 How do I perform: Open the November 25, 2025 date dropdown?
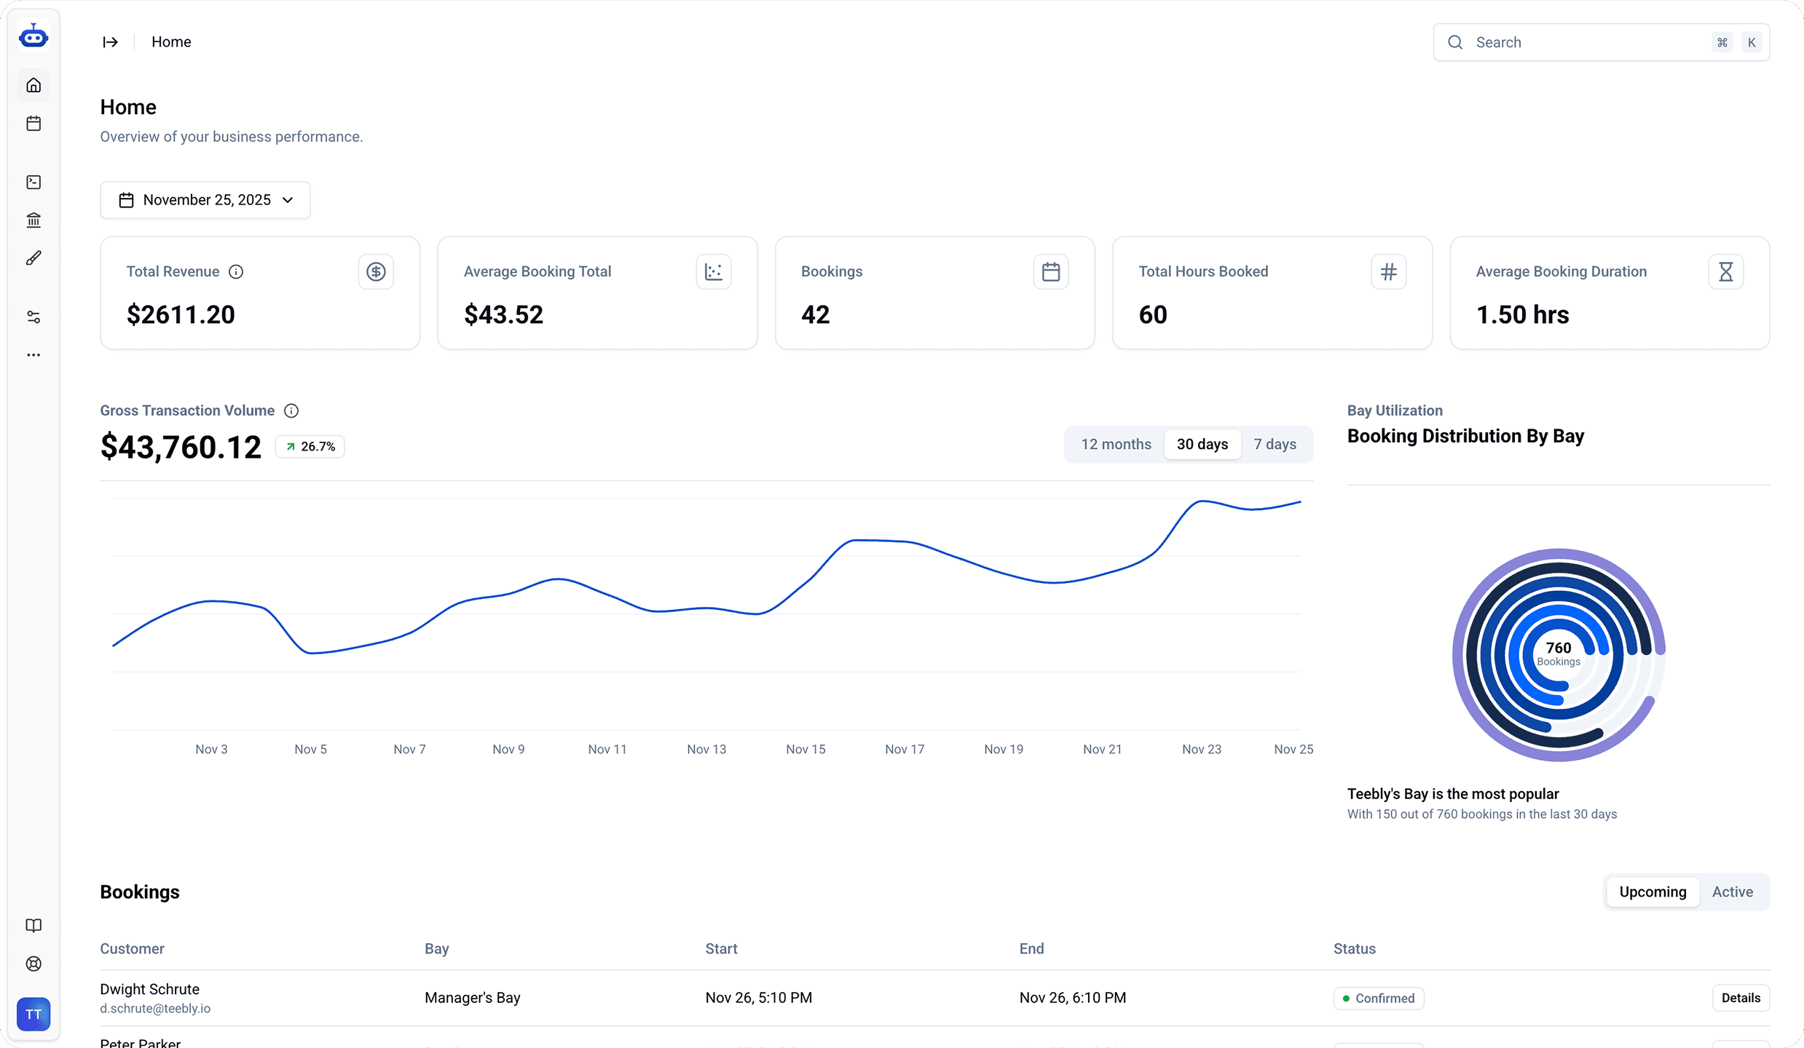(x=205, y=200)
